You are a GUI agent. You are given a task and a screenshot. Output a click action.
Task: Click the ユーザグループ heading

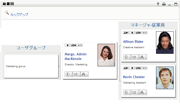[x=31, y=48]
